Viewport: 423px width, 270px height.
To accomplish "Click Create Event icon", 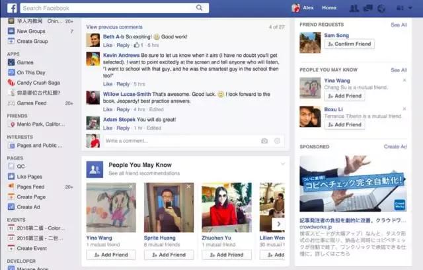I will click(11, 248).
